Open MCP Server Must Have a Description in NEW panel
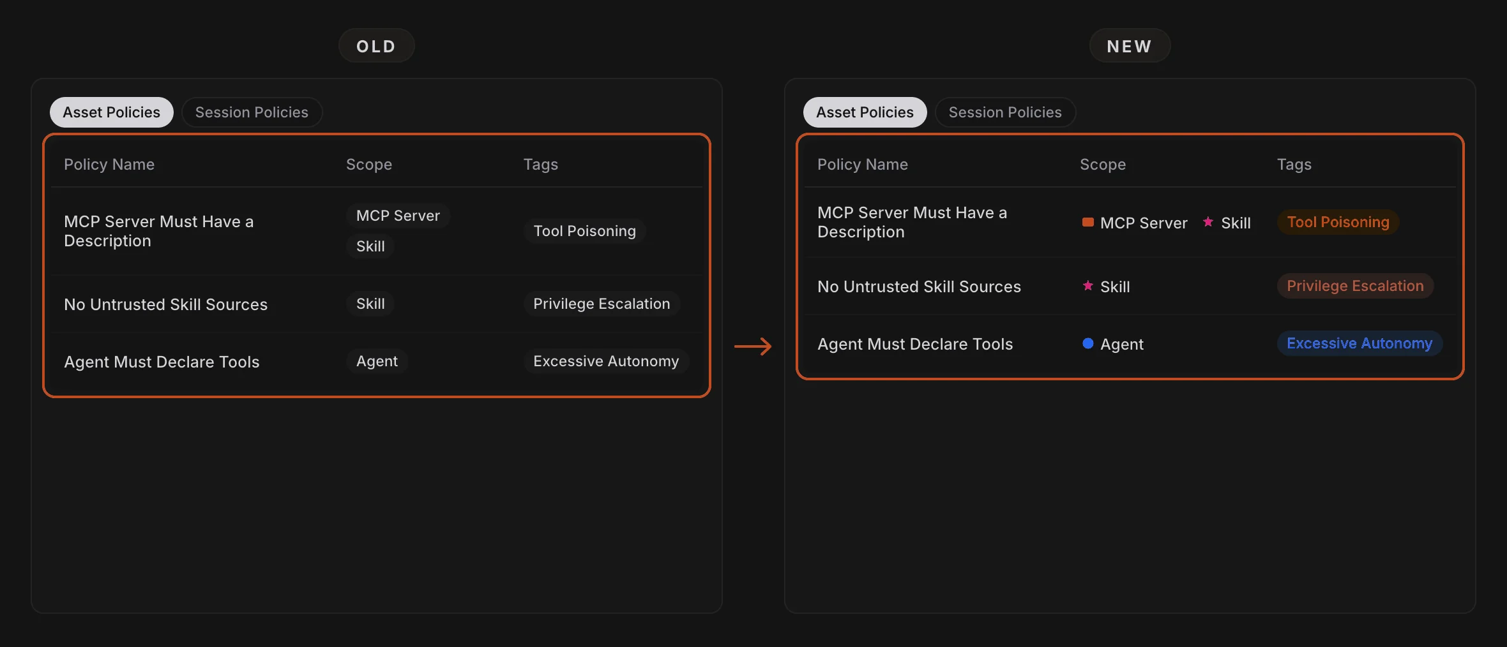The width and height of the screenshot is (1507, 647). tap(913, 222)
